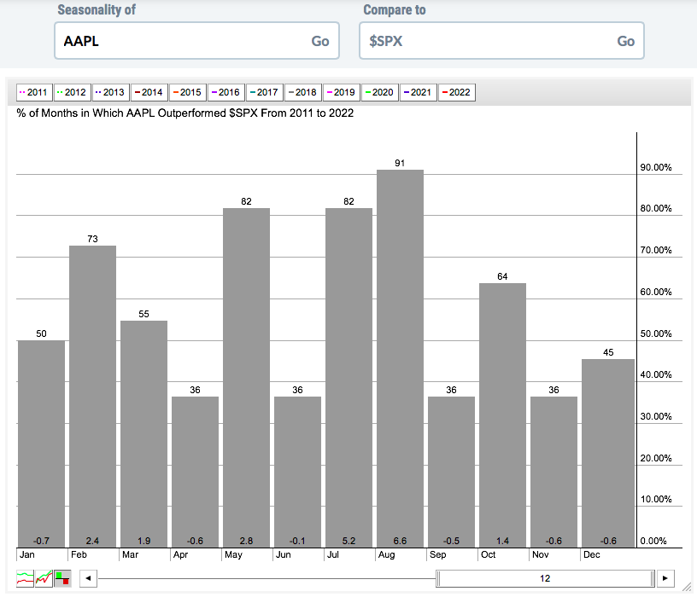Click the Jan month axis label
The height and width of the screenshot is (597, 697).
(27, 554)
